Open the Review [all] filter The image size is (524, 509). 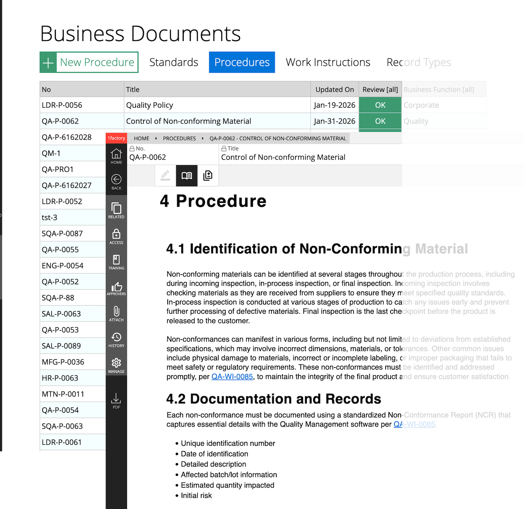click(x=380, y=89)
